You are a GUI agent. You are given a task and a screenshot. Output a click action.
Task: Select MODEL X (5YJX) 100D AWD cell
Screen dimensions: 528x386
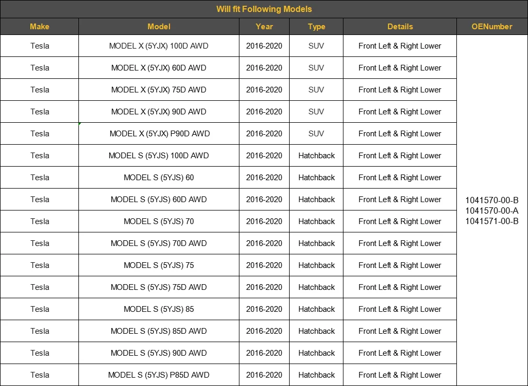(x=159, y=46)
